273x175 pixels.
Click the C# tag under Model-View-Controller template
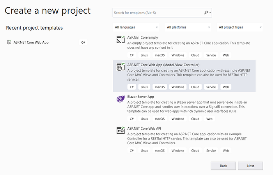pos(132,87)
